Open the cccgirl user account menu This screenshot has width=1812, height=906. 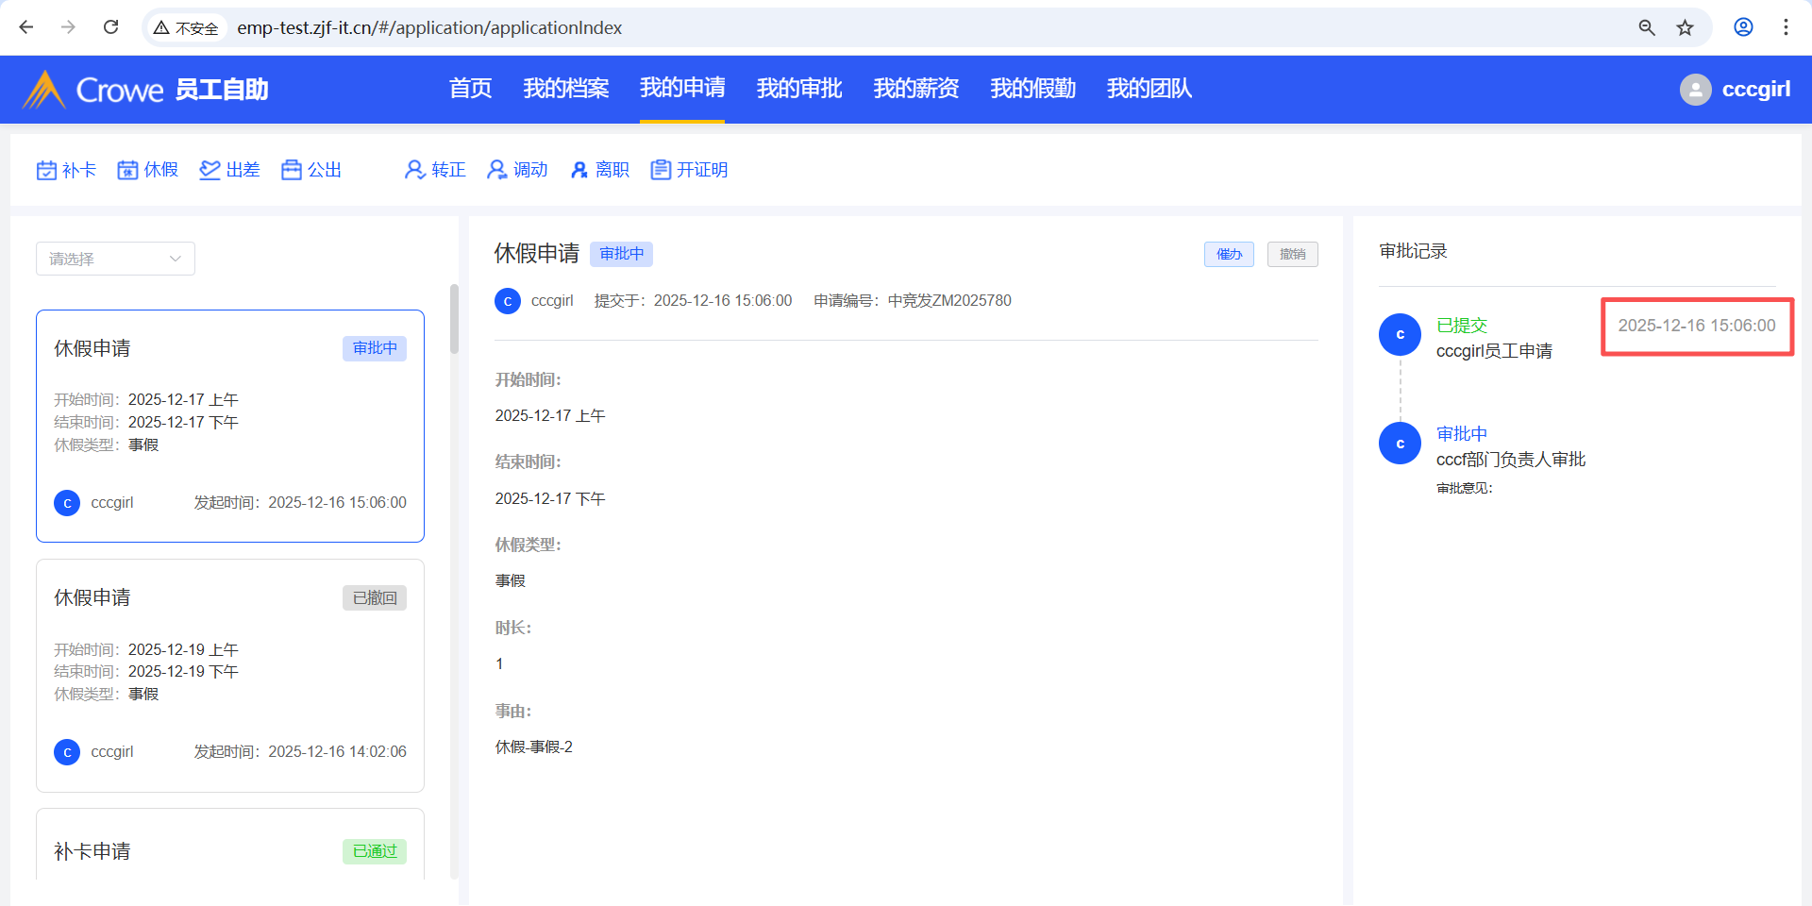[1735, 90]
